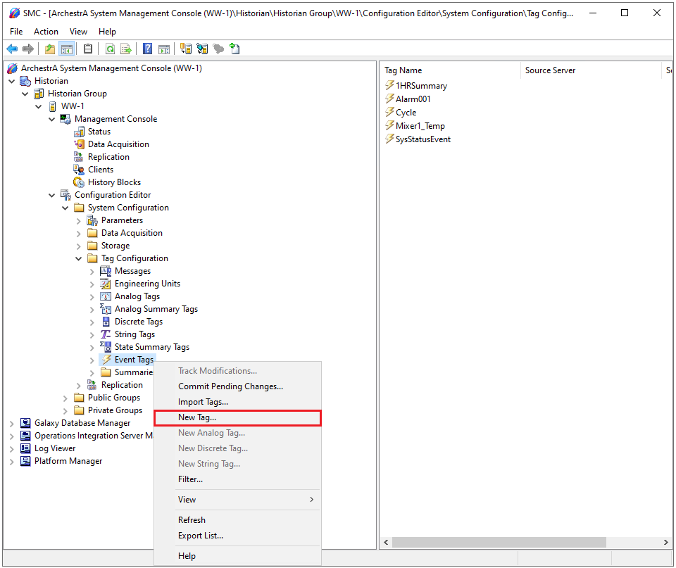Image resolution: width=676 pixels, height=568 pixels.
Task: Click the Galaxy Database Manager icon
Action: pyautogui.click(x=25, y=423)
